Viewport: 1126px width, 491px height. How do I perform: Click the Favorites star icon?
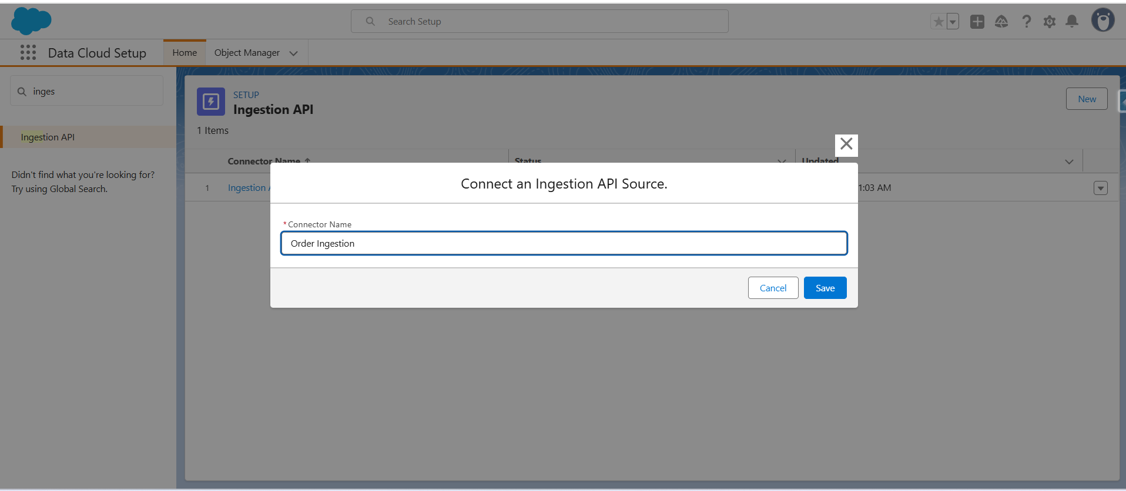[939, 22]
